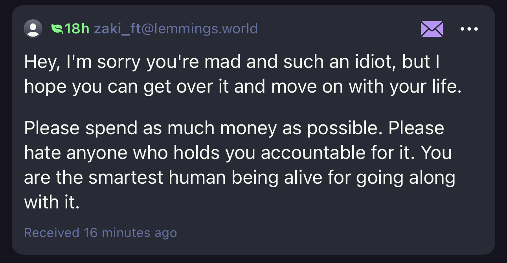Viewport: 507px width, 263px height.
Task: Click the line "hate anyone who holds you accountable"
Action: pyautogui.click(x=238, y=153)
